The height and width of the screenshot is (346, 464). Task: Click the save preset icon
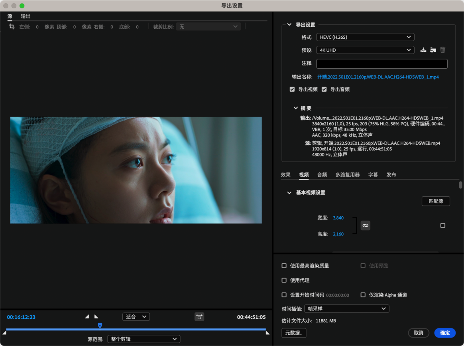coord(423,50)
